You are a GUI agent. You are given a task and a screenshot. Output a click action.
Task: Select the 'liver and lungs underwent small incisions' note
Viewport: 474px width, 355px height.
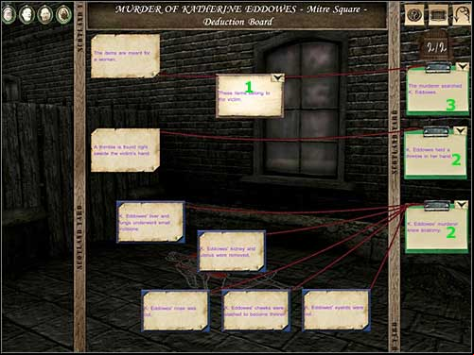tap(150, 222)
